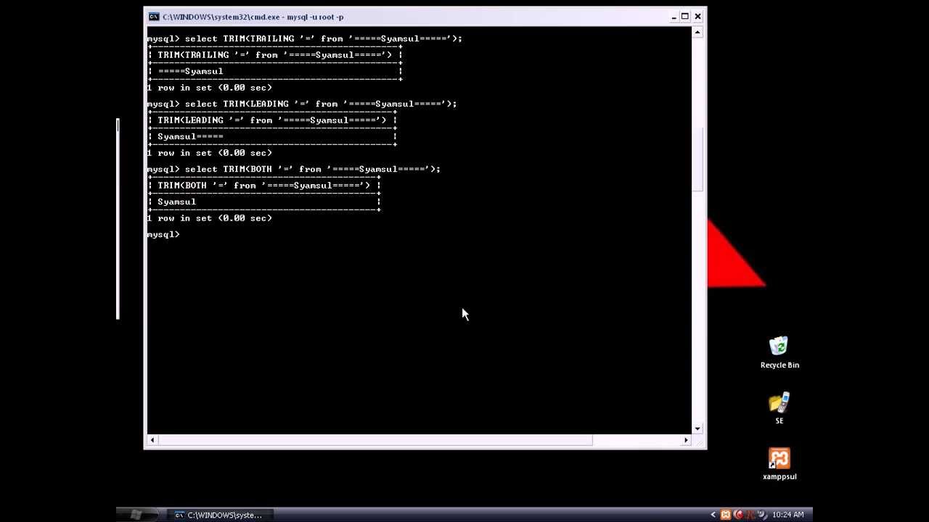Click the empty mysql> prompt at bottom

pyautogui.click(x=163, y=234)
